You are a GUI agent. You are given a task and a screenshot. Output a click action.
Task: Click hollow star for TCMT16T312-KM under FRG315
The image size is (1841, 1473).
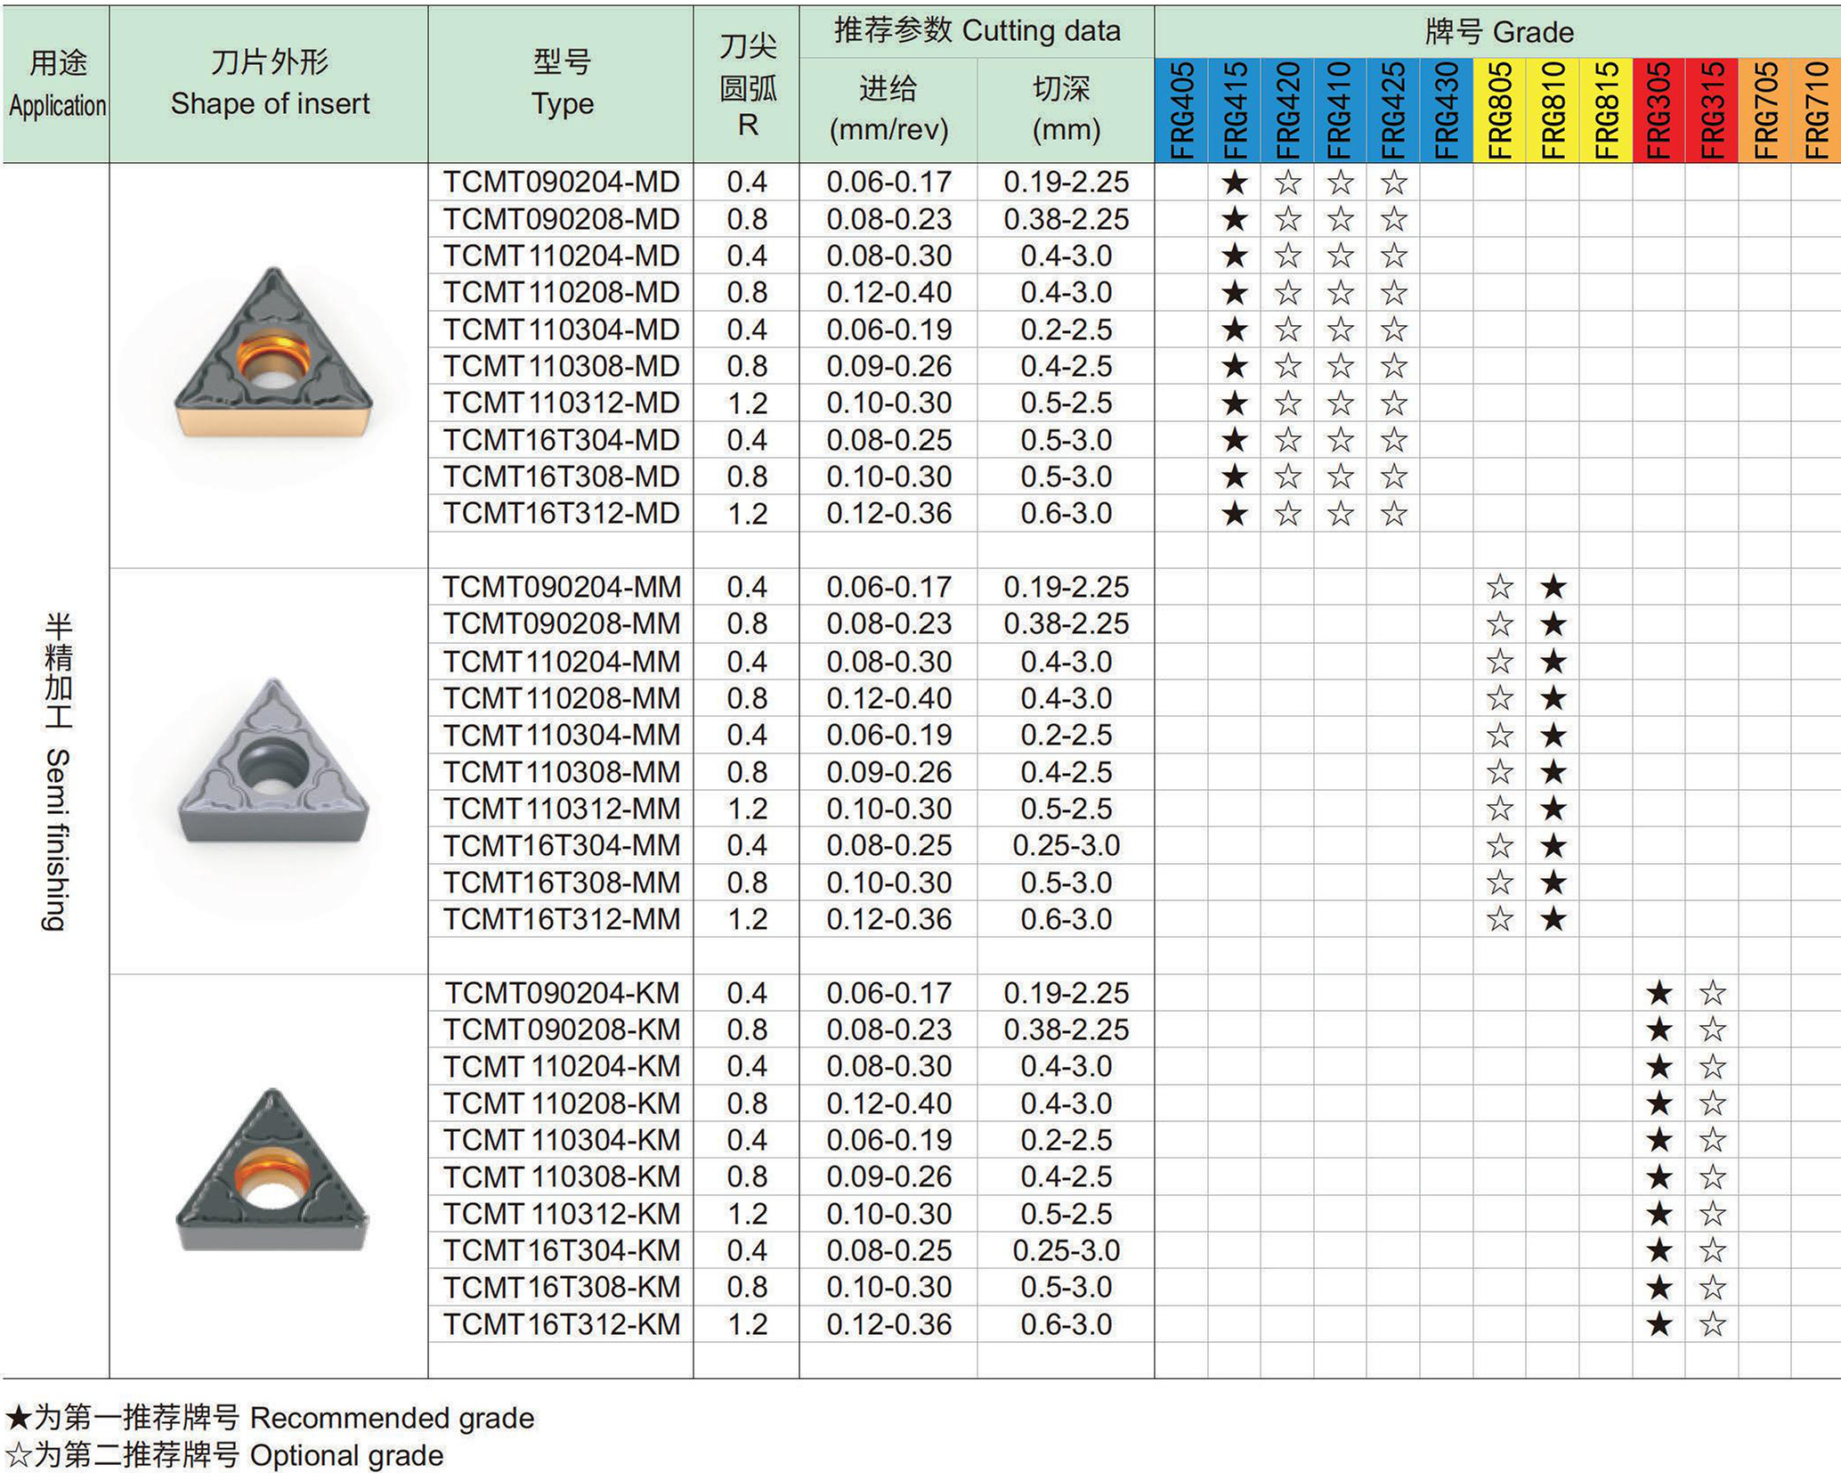1712,1324
